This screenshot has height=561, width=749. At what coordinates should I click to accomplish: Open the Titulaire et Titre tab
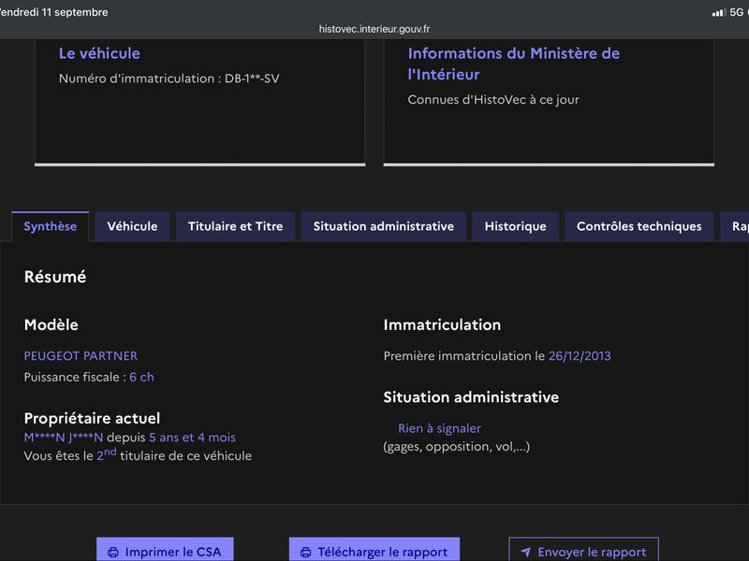(x=236, y=226)
